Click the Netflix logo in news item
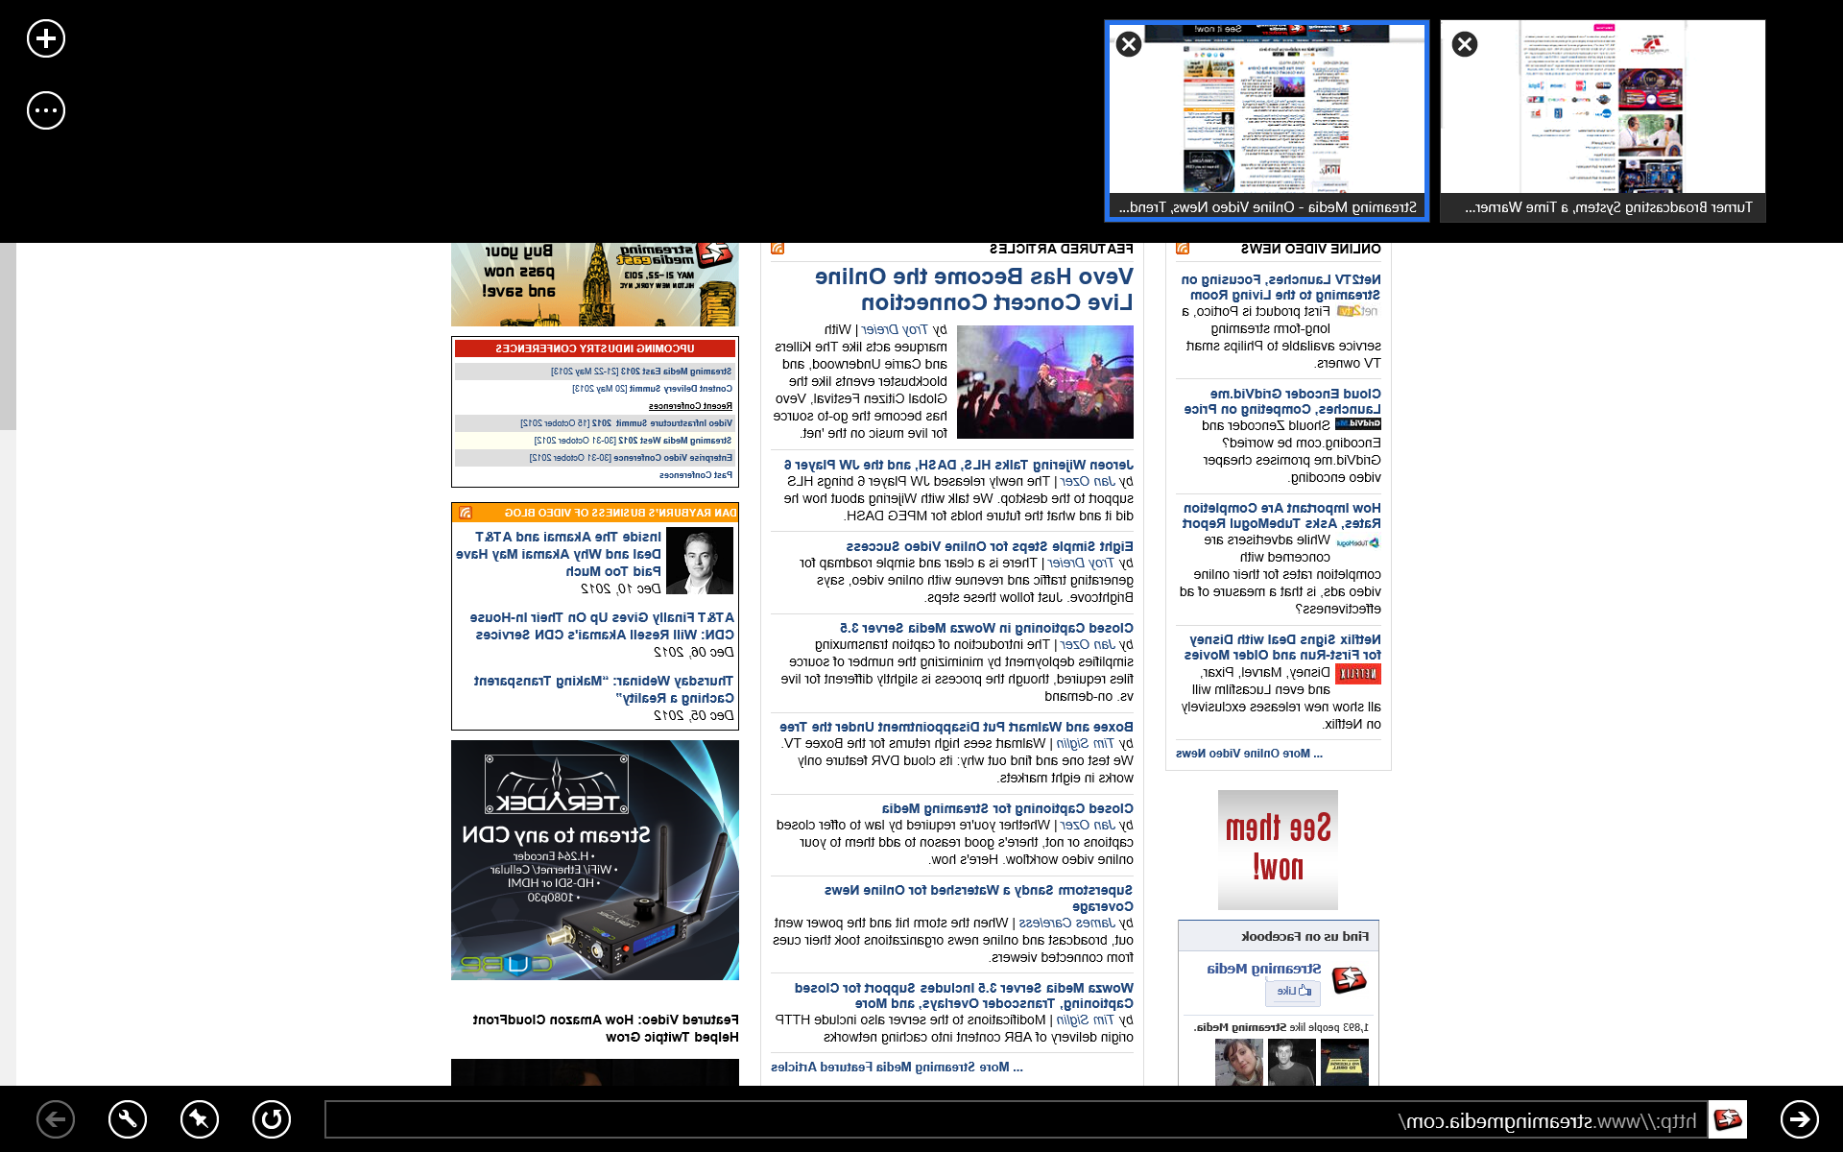The height and width of the screenshot is (1152, 1843). (x=1358, y=674)
